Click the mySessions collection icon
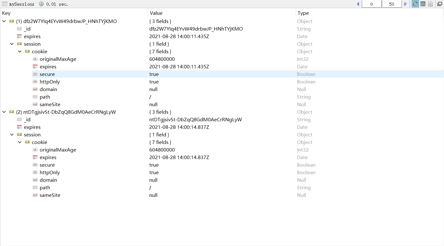The height and width of the screenshot is (246, 444). tap(5, 4)
